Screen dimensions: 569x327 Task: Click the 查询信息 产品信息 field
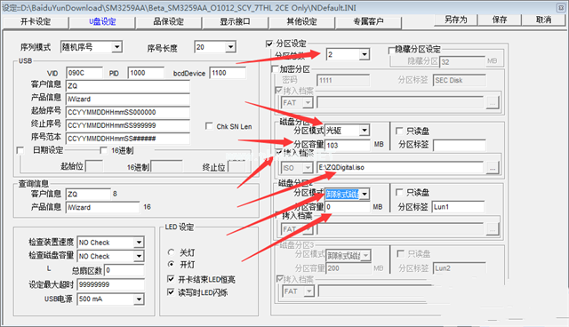(103, 207)
